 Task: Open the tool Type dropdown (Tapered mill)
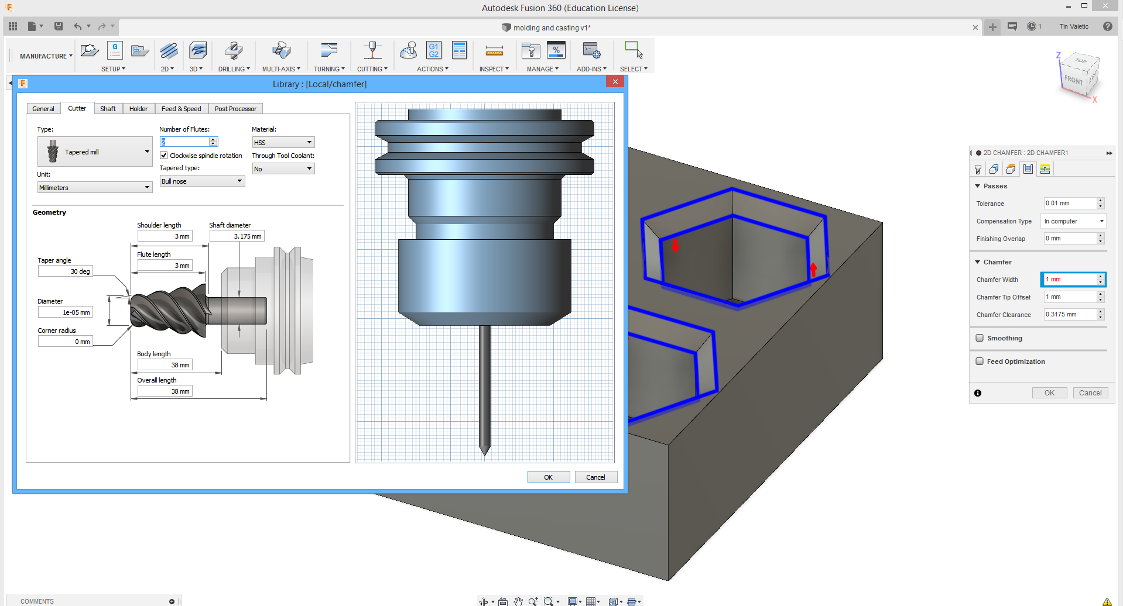coord(95,151)
